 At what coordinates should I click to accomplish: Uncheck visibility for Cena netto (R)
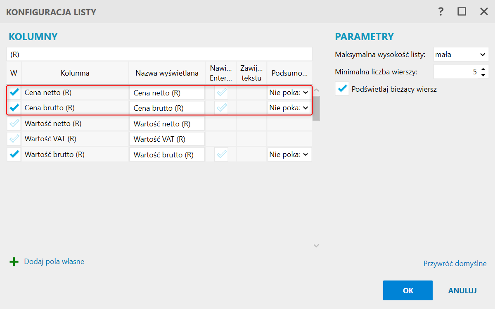point(14,93)
